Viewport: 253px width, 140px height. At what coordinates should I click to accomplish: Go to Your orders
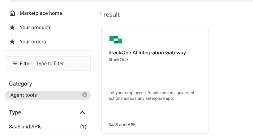point(33,42)
